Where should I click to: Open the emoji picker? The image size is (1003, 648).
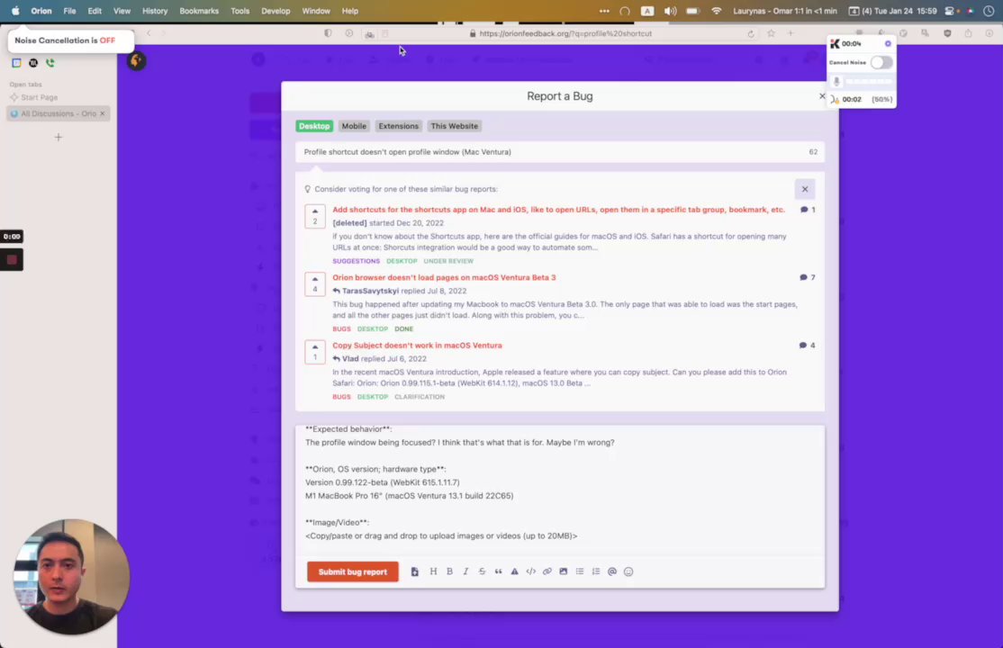[628, 571]
